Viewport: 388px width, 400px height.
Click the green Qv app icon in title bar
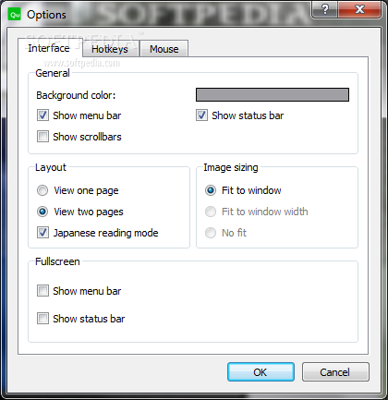pos(15,15)
